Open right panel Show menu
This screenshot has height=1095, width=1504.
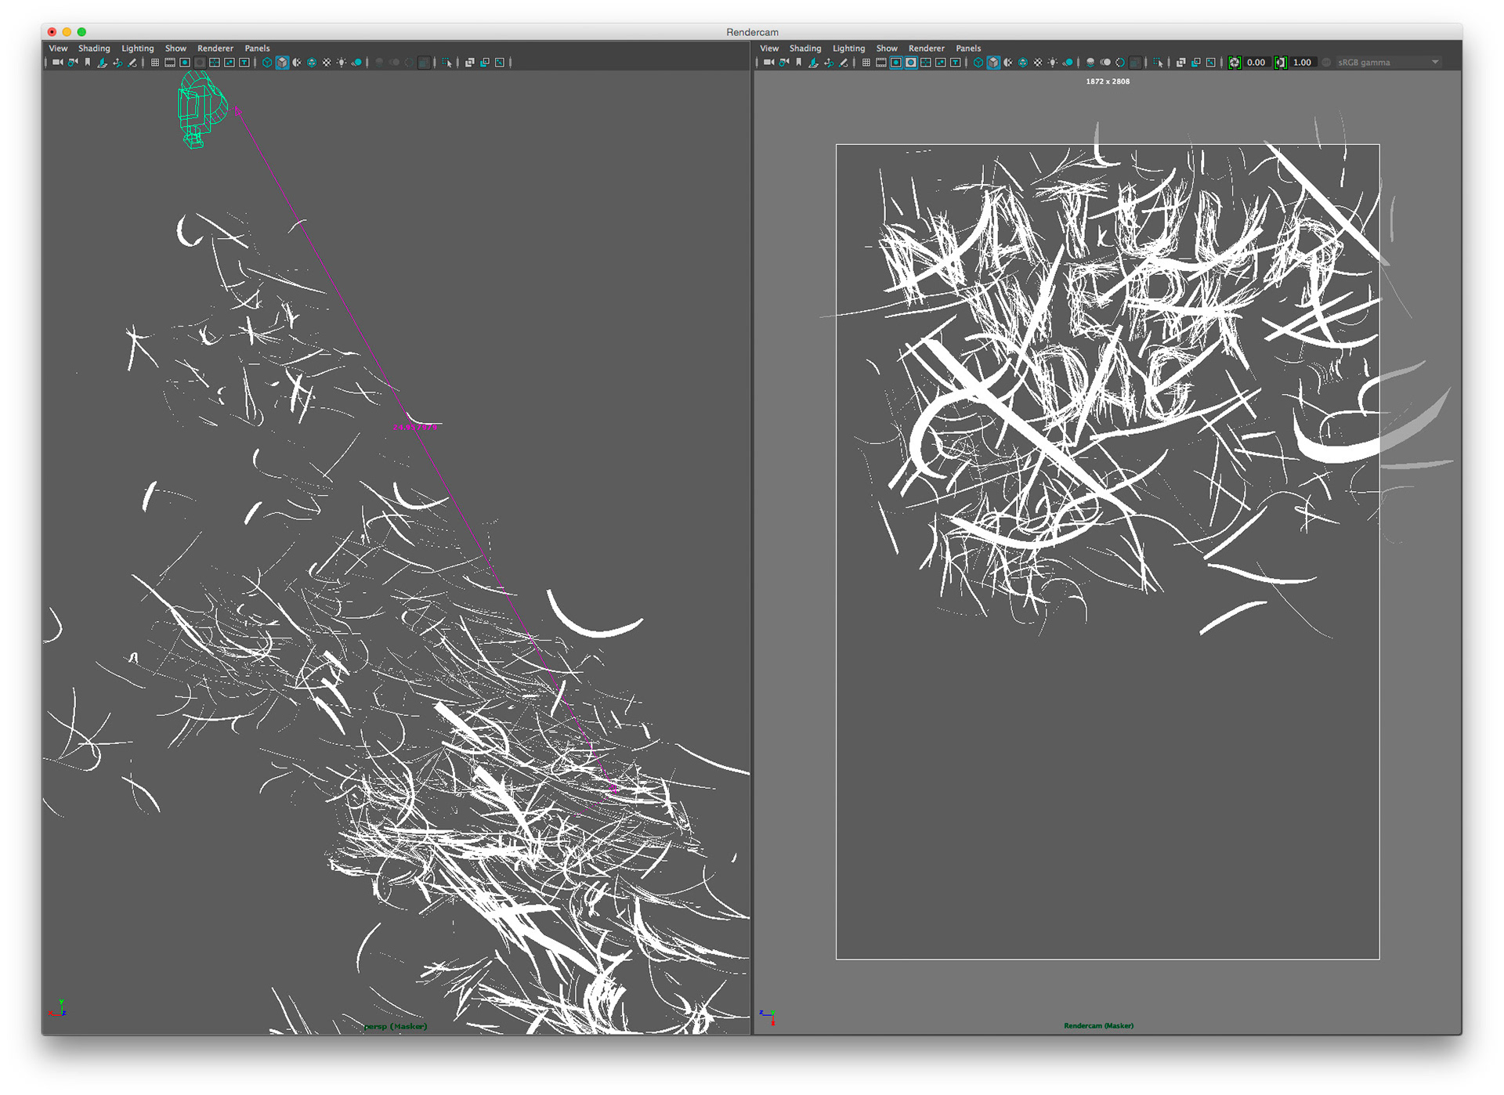click(x=887, y=49)
